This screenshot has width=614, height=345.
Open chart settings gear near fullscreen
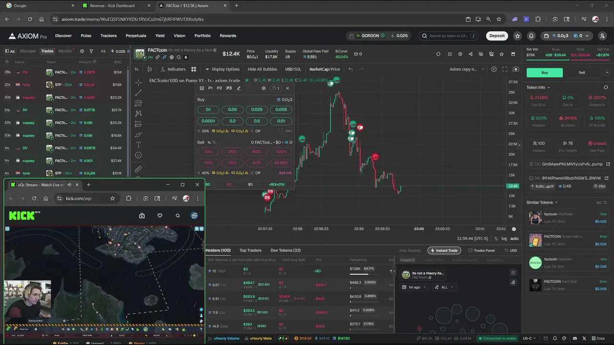pyautogui.click(x=494, y=69)
